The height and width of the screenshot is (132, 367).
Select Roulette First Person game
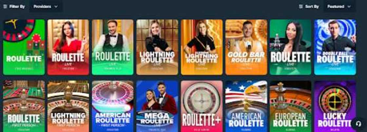point(24,106)
